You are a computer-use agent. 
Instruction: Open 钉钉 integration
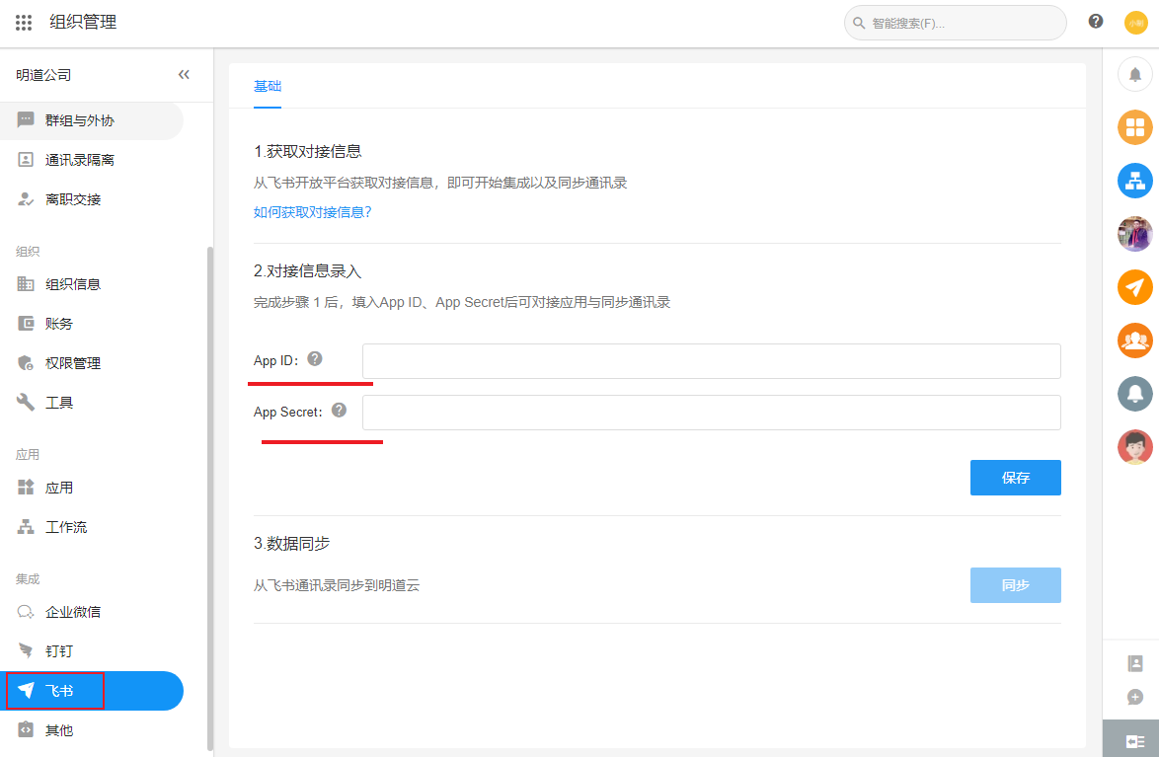click(x=92, y=650)
